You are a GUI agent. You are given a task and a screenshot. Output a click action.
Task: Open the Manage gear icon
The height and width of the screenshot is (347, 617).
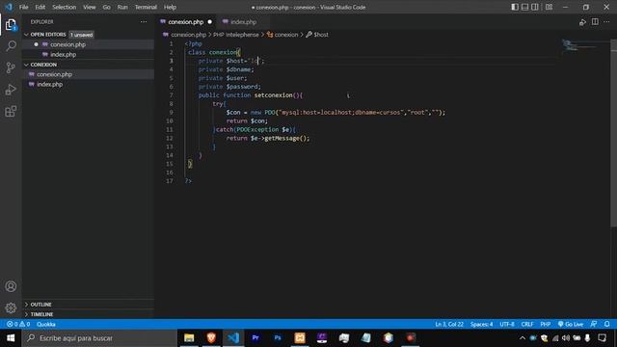click(x=11, y=307)
